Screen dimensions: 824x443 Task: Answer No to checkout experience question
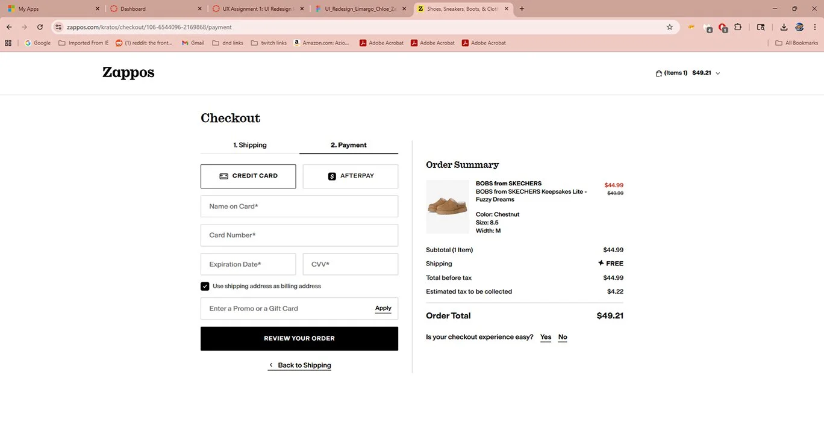tap(563, 337)
